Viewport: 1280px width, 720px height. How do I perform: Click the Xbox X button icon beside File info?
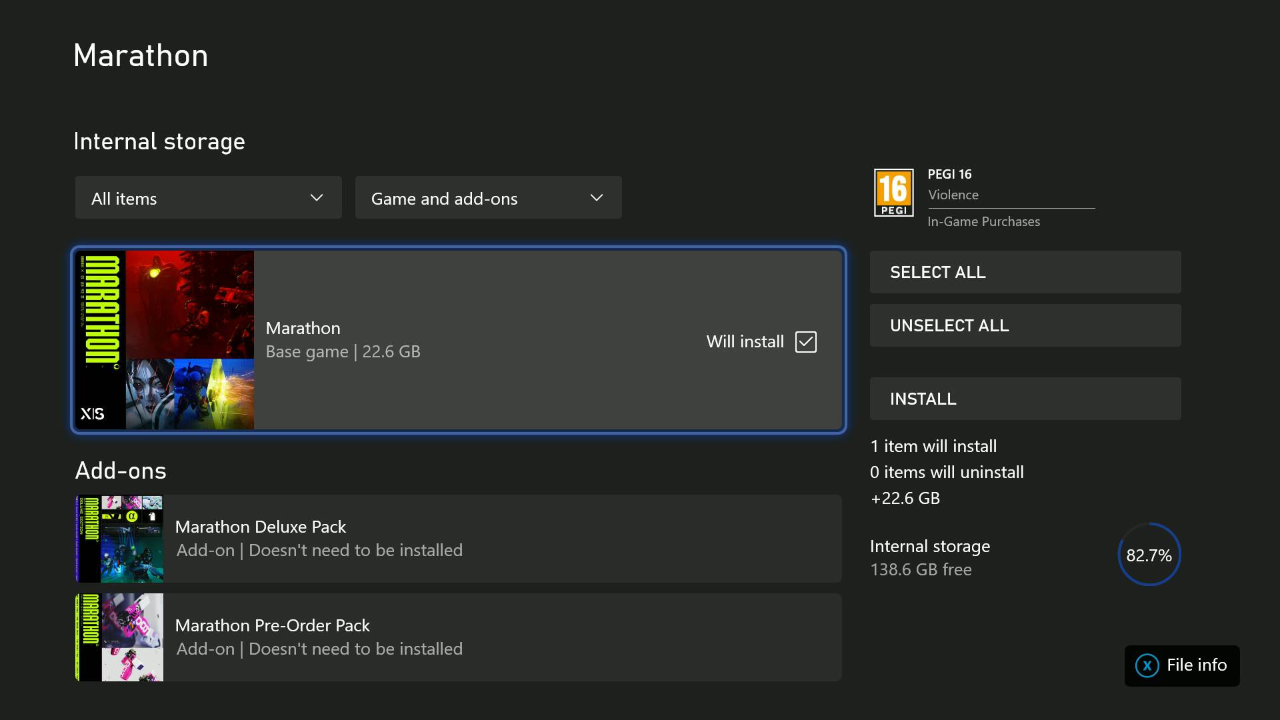1147,665
